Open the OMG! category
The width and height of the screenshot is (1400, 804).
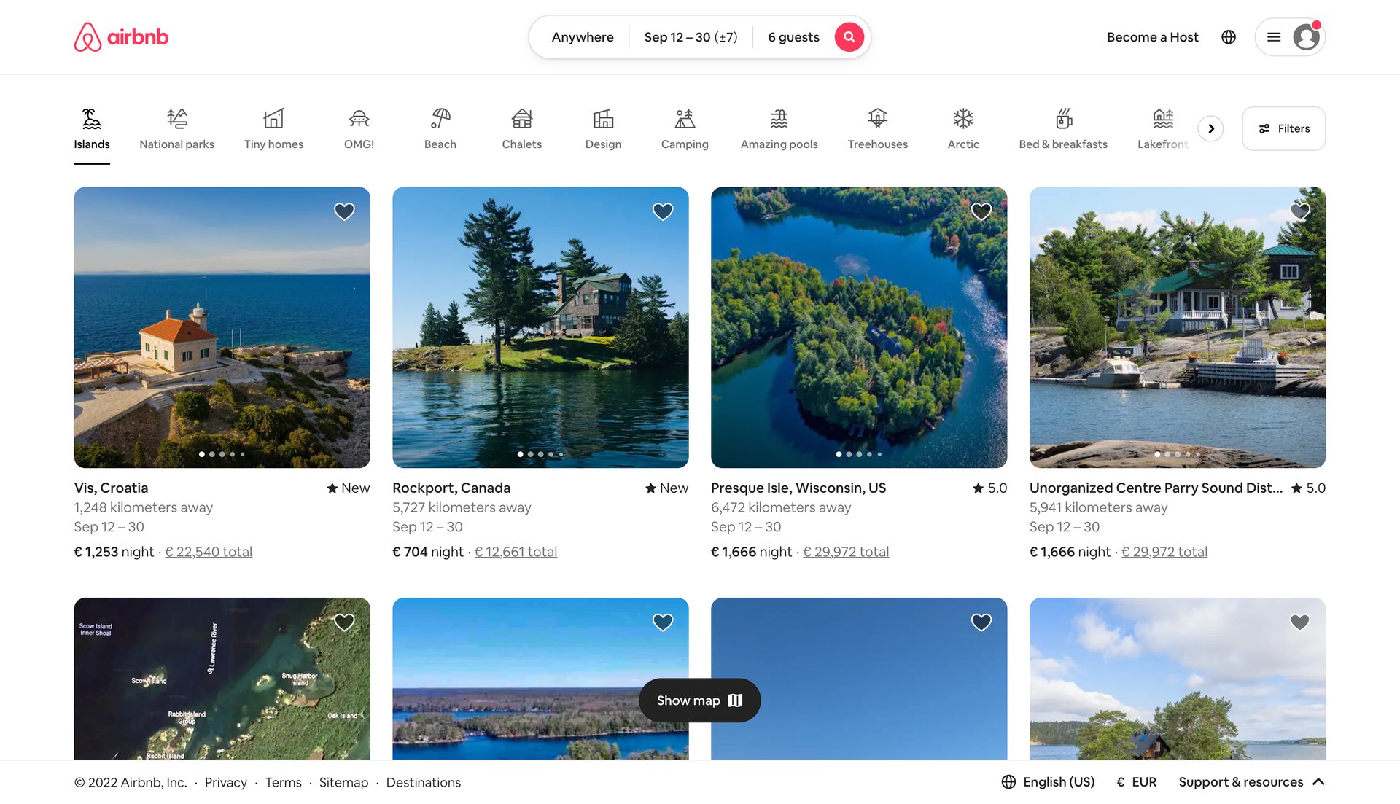[359, 128]
